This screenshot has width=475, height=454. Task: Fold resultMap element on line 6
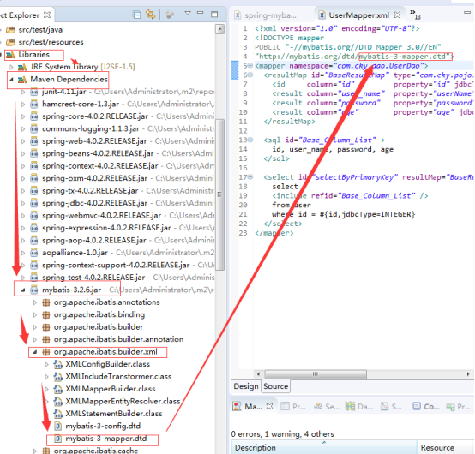250,75
